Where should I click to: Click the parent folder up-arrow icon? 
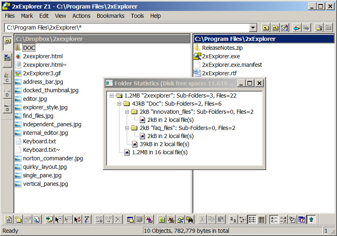(266, 28)
